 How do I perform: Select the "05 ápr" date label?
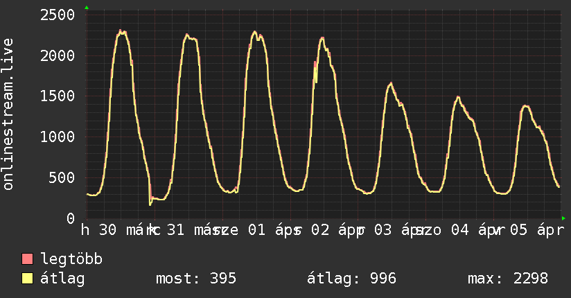537,230
